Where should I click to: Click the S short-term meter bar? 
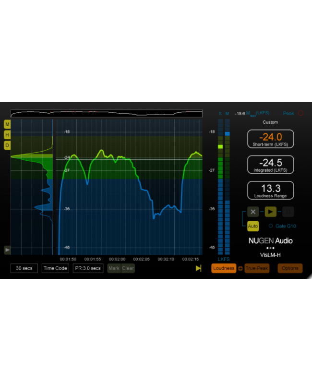(x=220, y=187)
